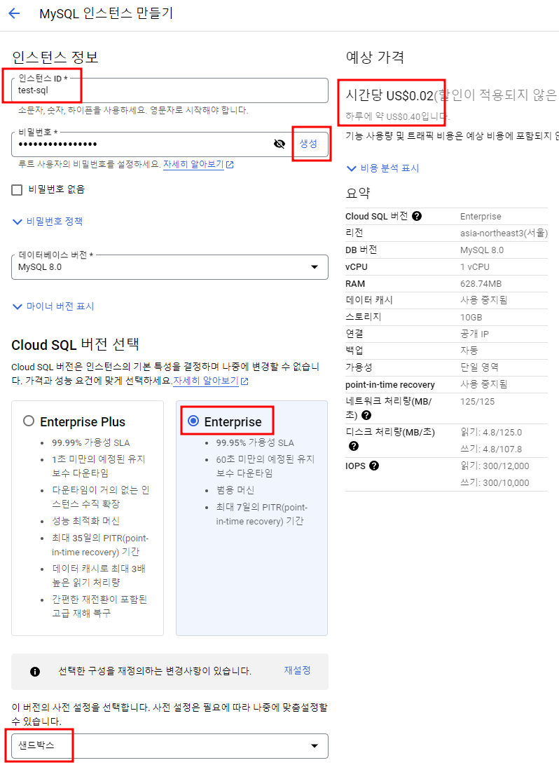This screenshot has width=559, height=765.
Task: Click 99.99% 가용성 SLA bullet
Action: 91,443
